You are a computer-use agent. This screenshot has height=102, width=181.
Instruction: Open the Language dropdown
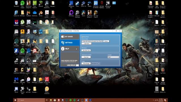click(x=113, y=57)
